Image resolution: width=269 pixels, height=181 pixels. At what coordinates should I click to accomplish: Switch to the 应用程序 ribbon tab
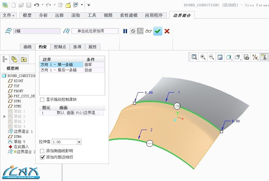(x=154, y=16)
